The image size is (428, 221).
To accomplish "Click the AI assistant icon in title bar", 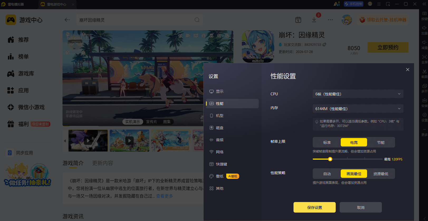I will click(x=337, y=4).
